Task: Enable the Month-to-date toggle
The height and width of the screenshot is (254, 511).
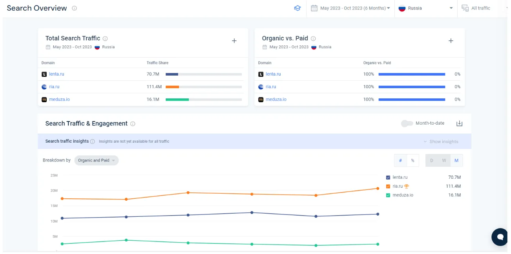Action: [407, 123]
